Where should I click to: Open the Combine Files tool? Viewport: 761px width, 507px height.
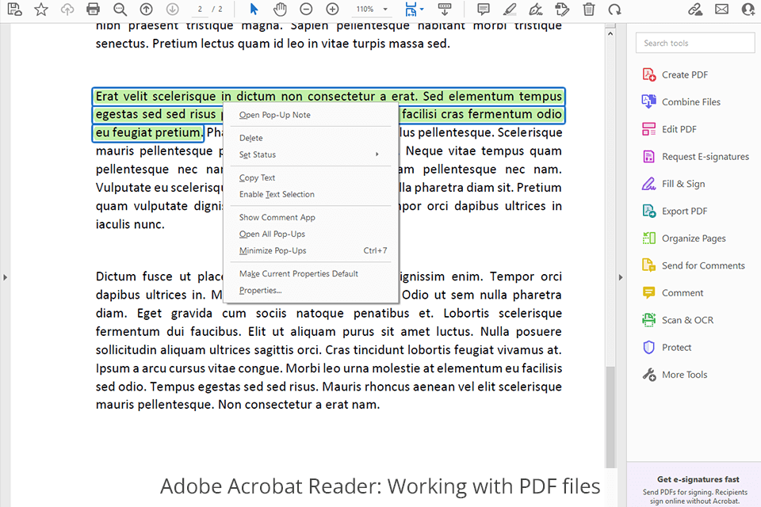(681, 102)
